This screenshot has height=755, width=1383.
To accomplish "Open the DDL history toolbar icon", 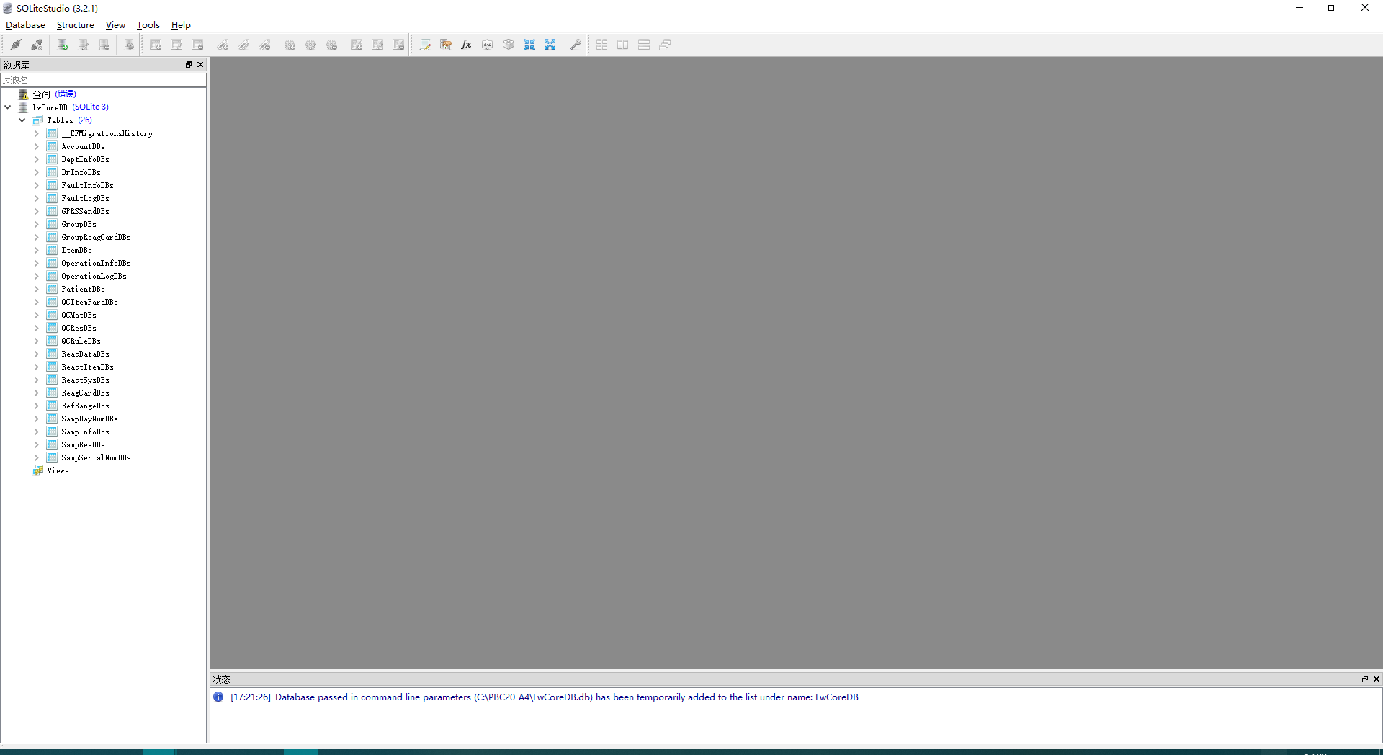I will pyautogui.click(x=446, y=45).
